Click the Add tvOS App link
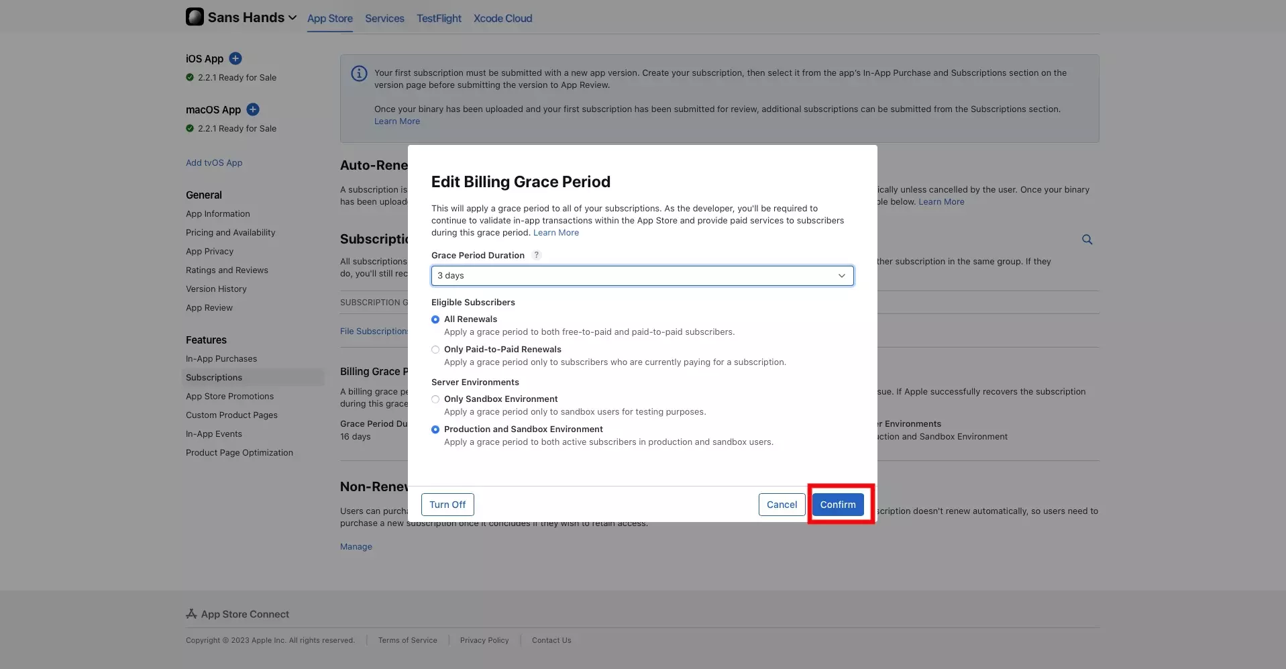The width and height of the screenshot is (1286, 669). [x=214, y=163]
